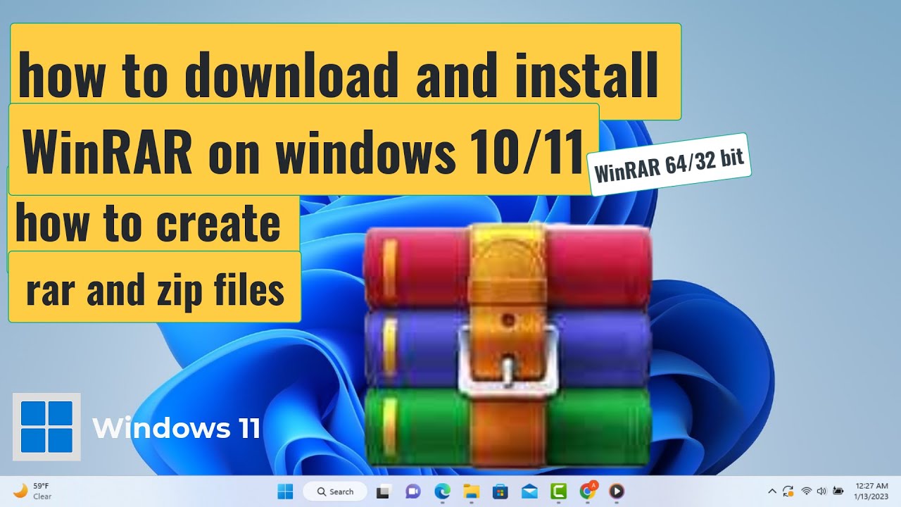Show hidden system tray icons

[772, 491]
